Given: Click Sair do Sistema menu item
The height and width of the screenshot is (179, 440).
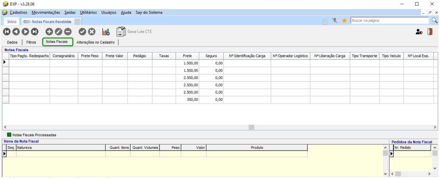Looking at the screenshot, I should [x=149, y=12].
